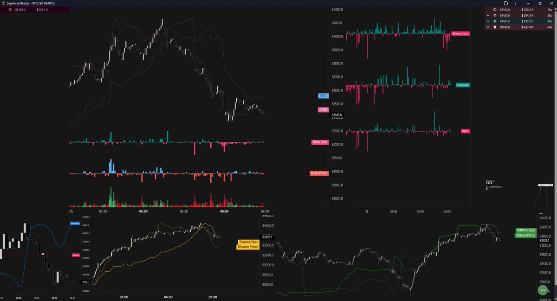This screenshot has height=301, width=557.
Task: Click the down chevron in the 83421.6 row
Action: click(x=488, y=15)
